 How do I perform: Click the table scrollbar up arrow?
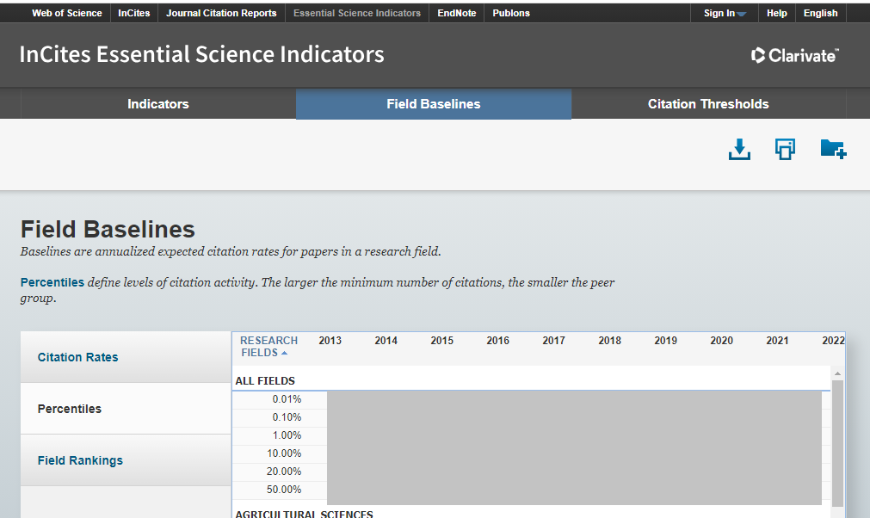(x=838, y=373)
